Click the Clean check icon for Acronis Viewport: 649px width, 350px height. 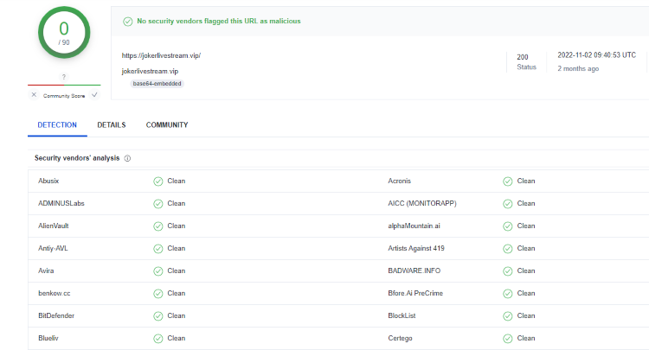pyautogui.click(x=508, y=181)
